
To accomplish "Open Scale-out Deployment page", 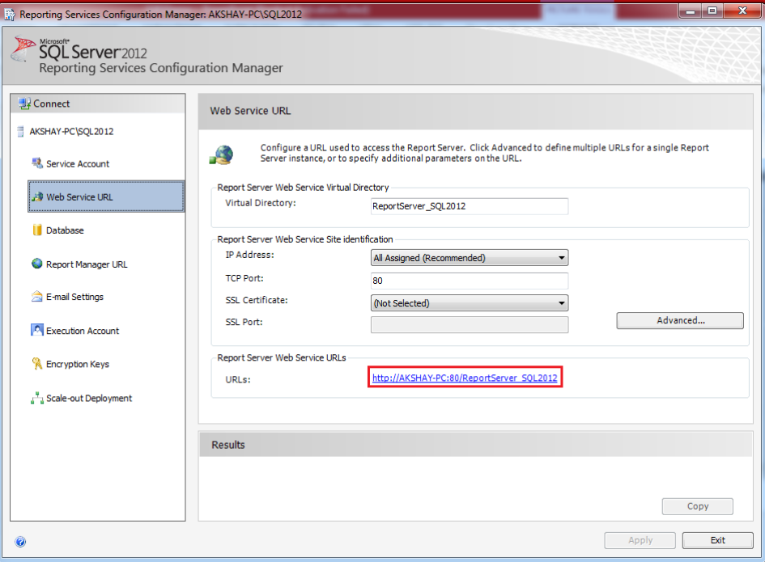I will (x=89, y=398).
